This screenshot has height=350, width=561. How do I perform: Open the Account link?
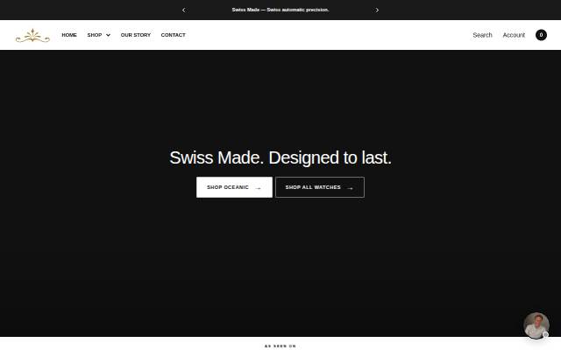[514, 35]
